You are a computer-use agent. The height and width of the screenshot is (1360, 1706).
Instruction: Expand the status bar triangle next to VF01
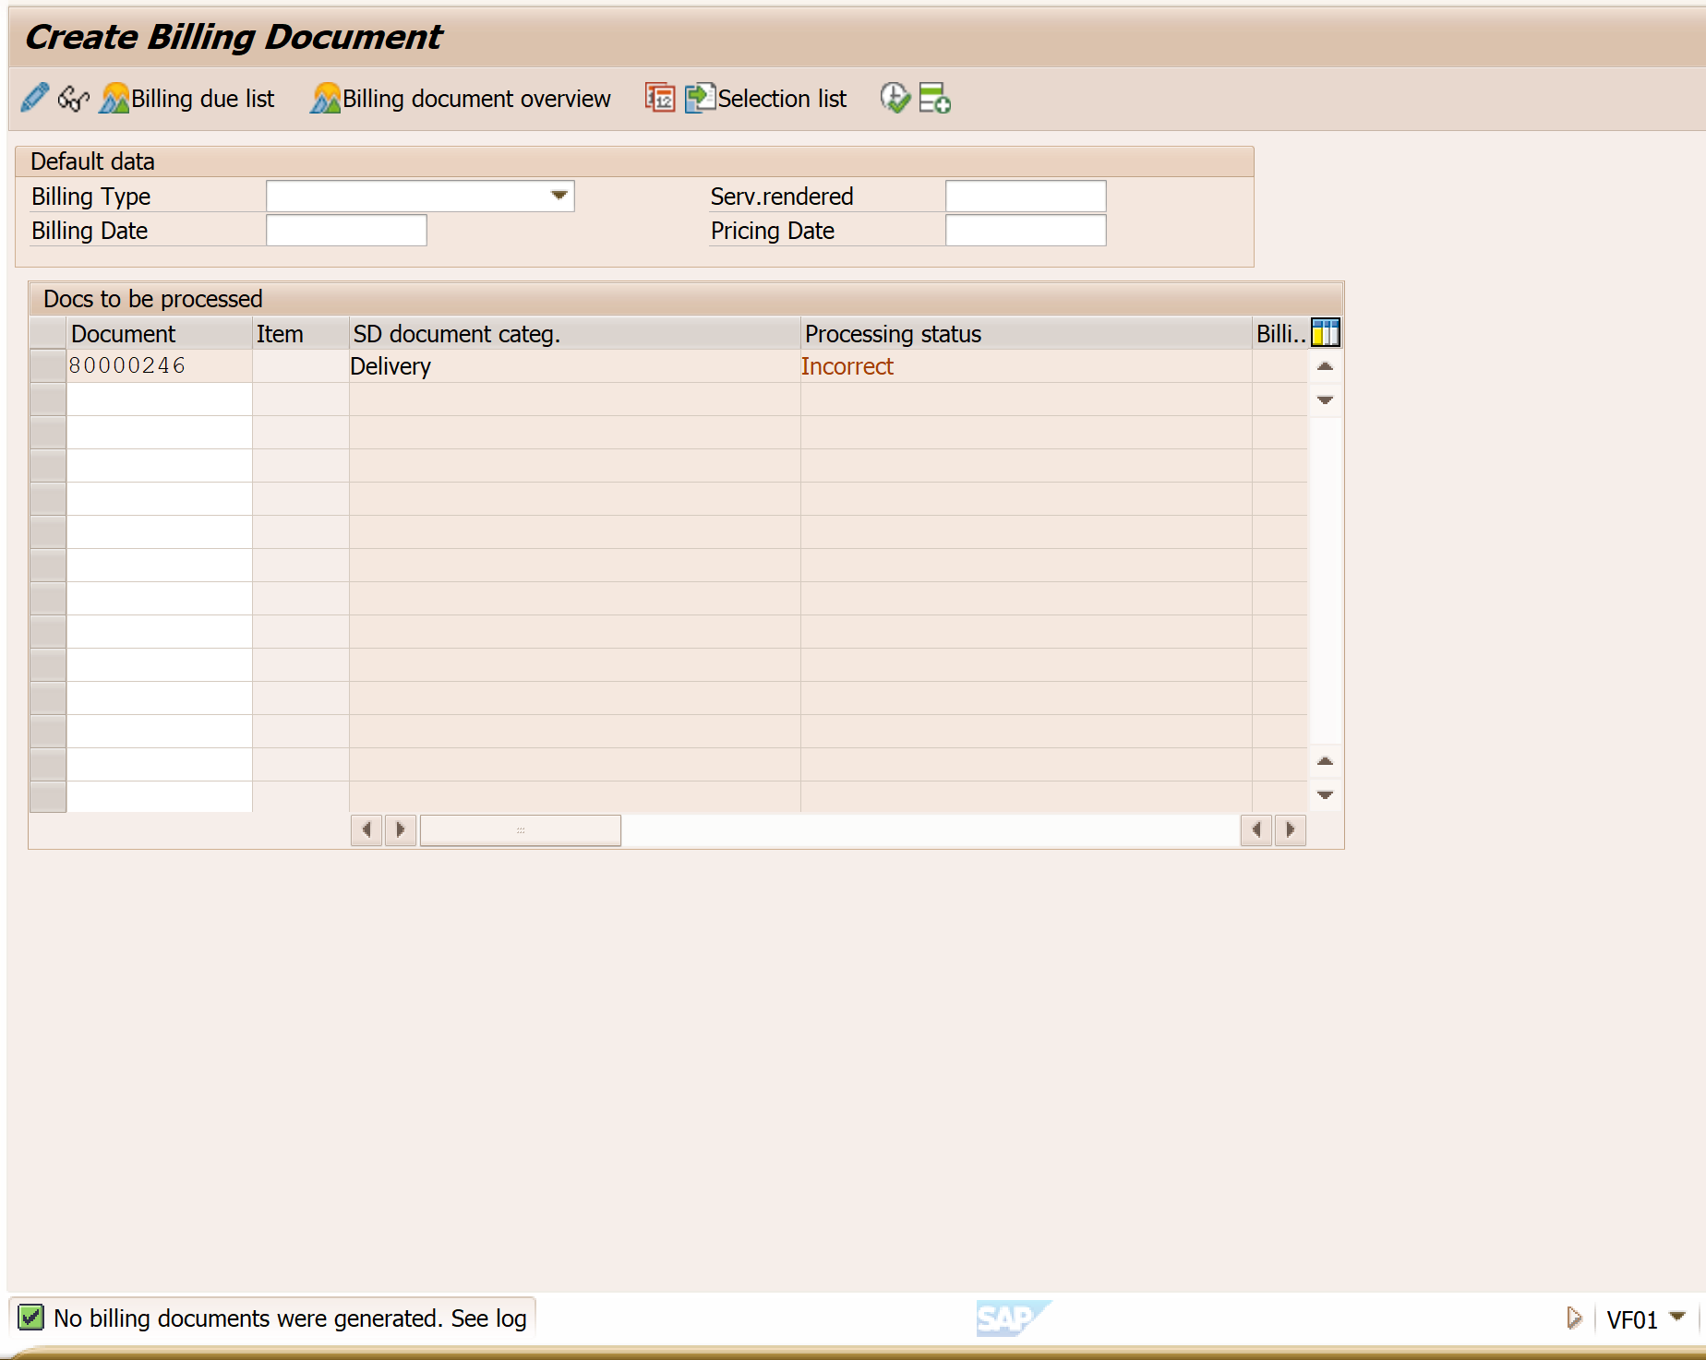pyautogui.click(x=1574, y=1318)
